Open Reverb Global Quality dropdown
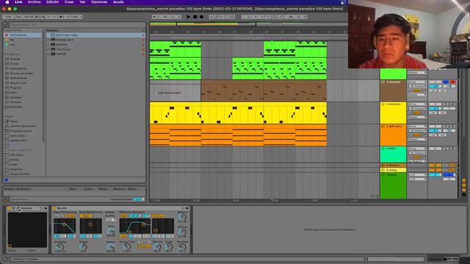This screenshot has height=264, width=470. [111, 220]
